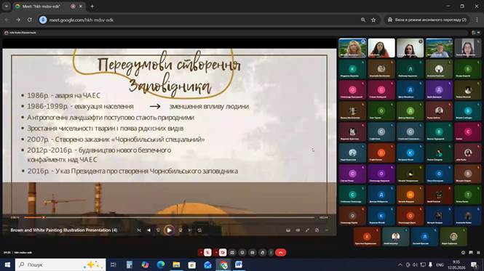The height and width of the screenshot is (271, 484).
Task: Go to the previous media track
Action: coord(148,230)
